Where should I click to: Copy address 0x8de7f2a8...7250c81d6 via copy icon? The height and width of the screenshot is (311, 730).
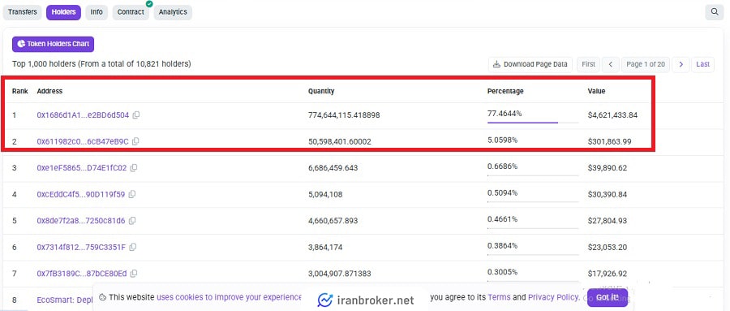coord(132,221)
